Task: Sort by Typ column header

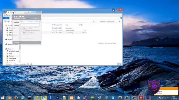Action: point(67,25)
